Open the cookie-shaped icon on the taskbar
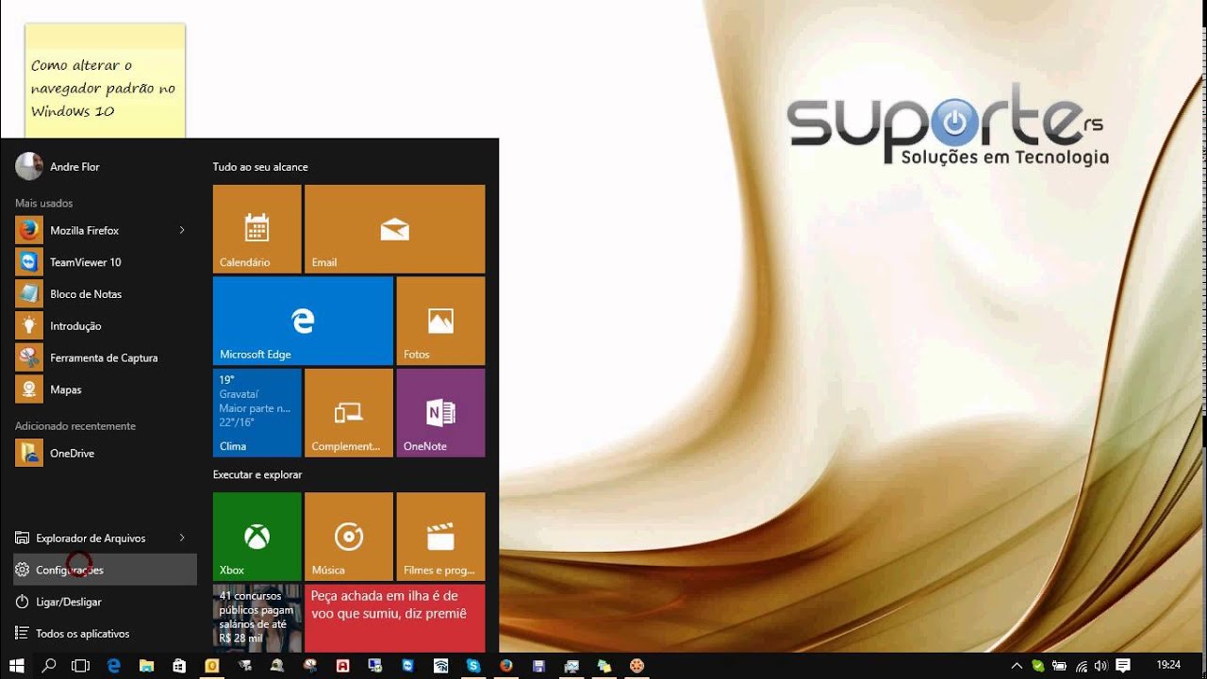Image resolution: width=1207 pixels, height=679 pixels. pos(637,665)
